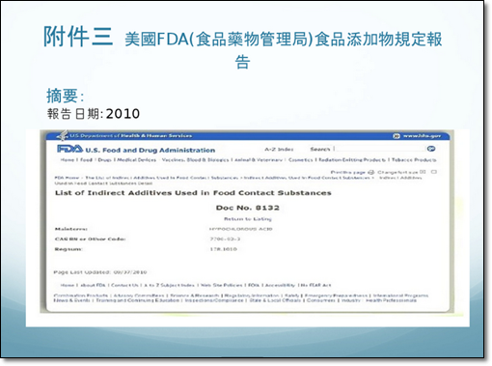Select Animal & Veterinary nav item
The width and height of the screenshot is (492, 366).
coord(259,160)
